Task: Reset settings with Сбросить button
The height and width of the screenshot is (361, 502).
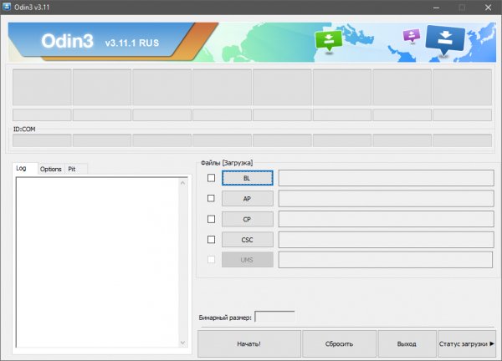Action: click(340, 343)
